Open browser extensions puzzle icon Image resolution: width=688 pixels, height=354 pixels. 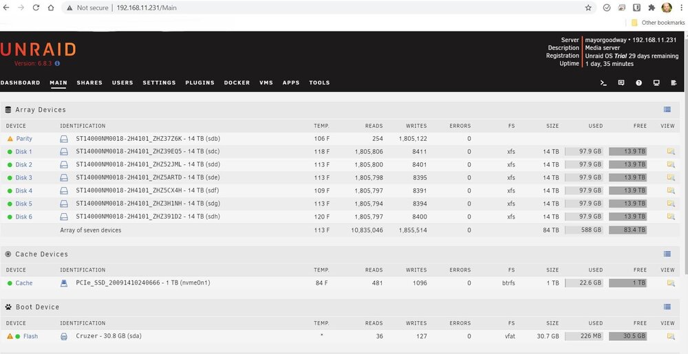coord(652,8)
